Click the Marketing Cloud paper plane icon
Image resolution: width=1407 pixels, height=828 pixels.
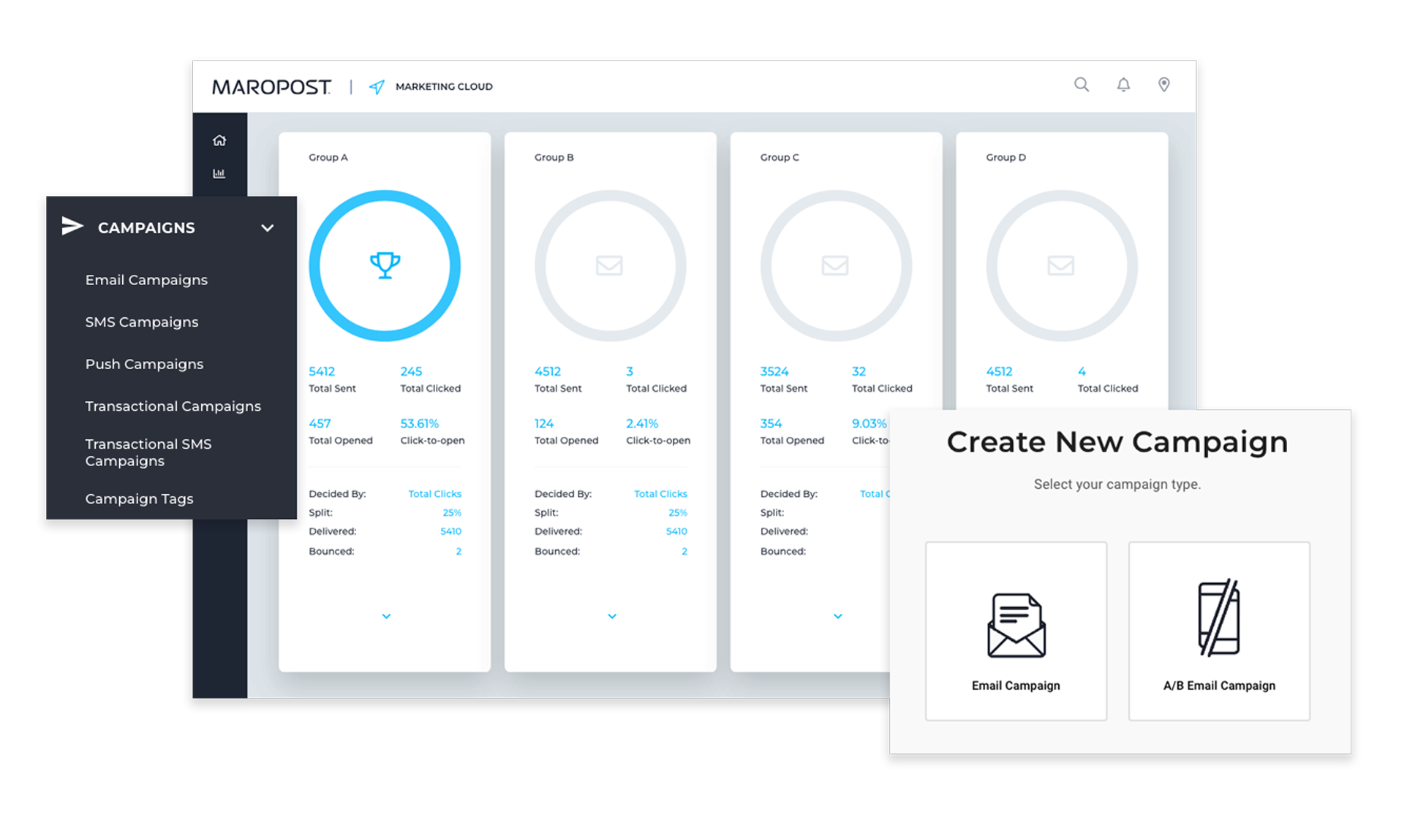coord(377,87)
